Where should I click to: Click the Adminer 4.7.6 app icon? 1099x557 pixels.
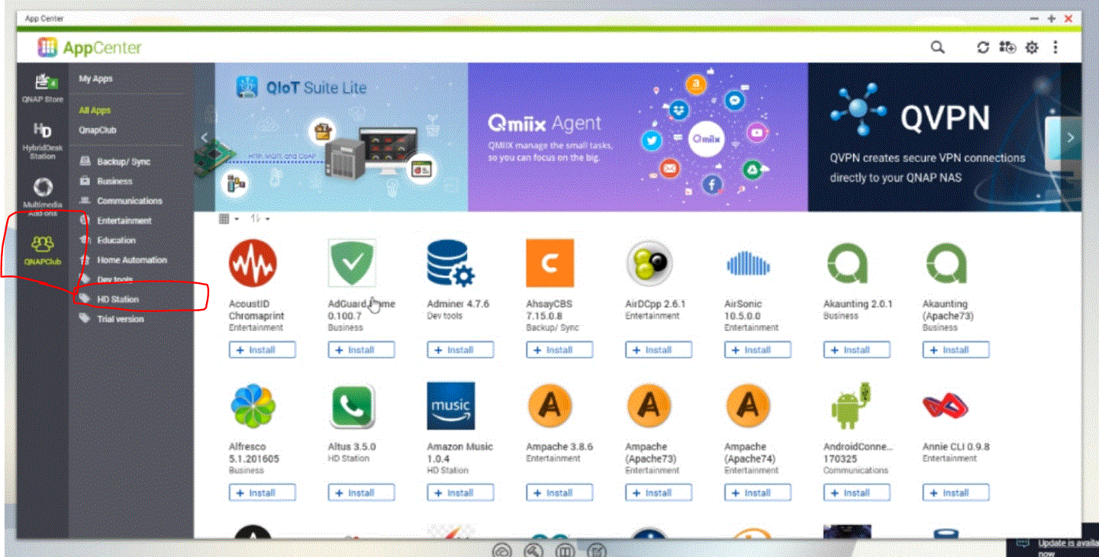[x=451, y=263]
